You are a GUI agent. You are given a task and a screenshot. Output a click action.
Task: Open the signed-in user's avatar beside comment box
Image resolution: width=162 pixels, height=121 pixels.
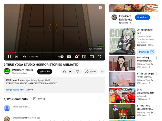pyautogui.click(x=7, y=108)
